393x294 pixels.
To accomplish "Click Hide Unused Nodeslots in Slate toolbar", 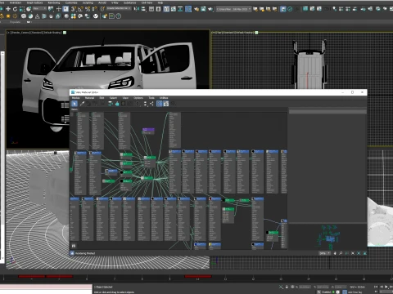I will [x=117, y=104].
